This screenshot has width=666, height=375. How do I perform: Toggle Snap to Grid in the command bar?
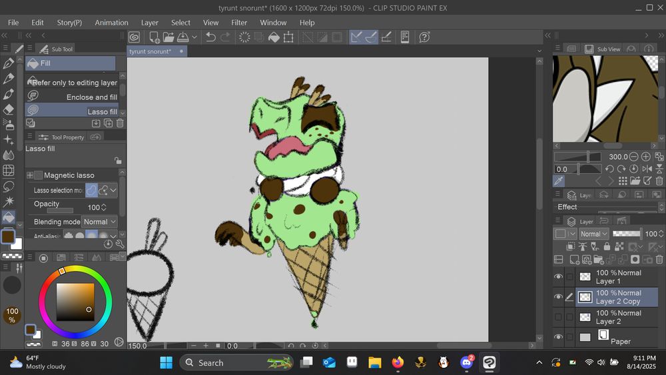click(x=386, y=37)
